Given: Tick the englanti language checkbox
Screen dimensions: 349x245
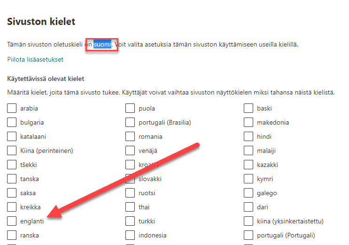Looking at the screenshot, I should 12,221.
